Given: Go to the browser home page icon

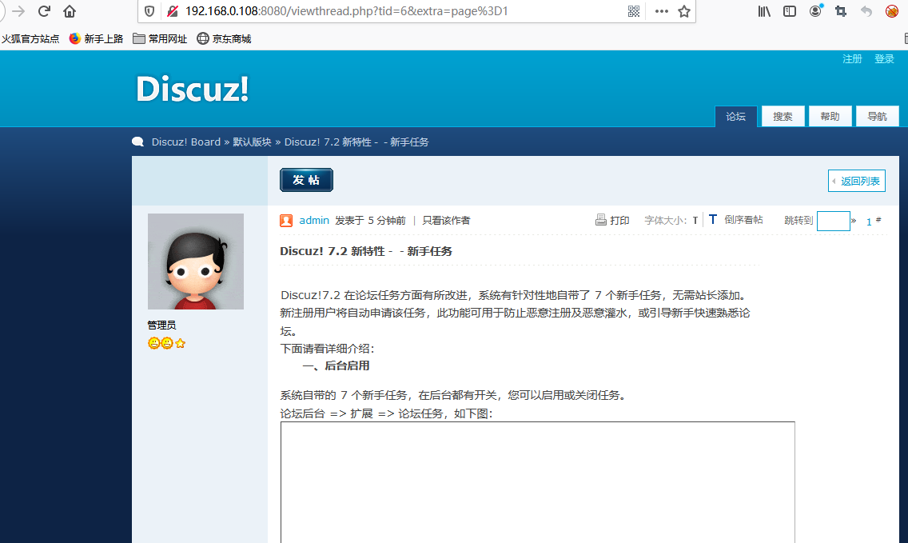Looking at the screenshot, I should coord(70,11).
